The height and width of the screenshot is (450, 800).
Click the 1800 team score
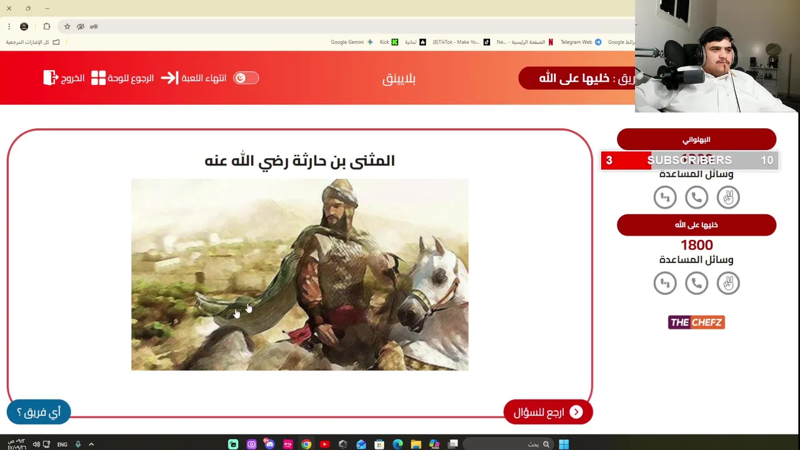[x=696, y=245]
